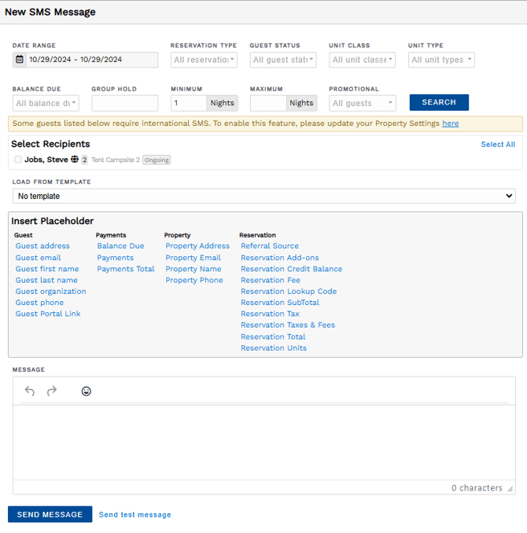Open the emoji picker smiley icon
The width and height of the screenshot is (527, 533).
(x=87, y=391)
